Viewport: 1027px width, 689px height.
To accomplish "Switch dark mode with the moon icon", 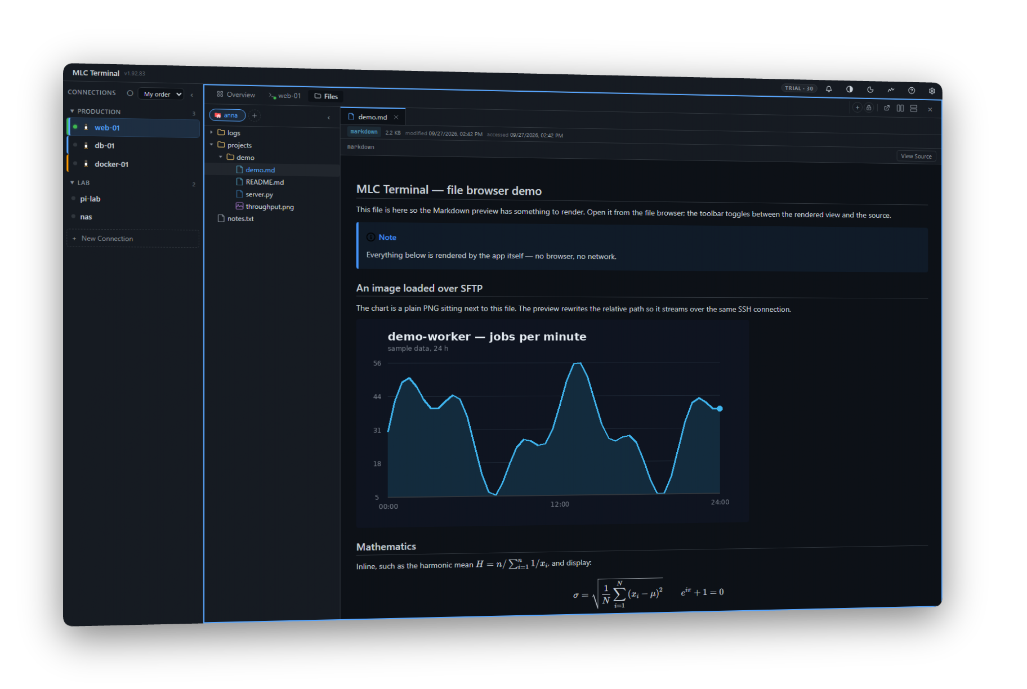I will [x=870, y=90].
